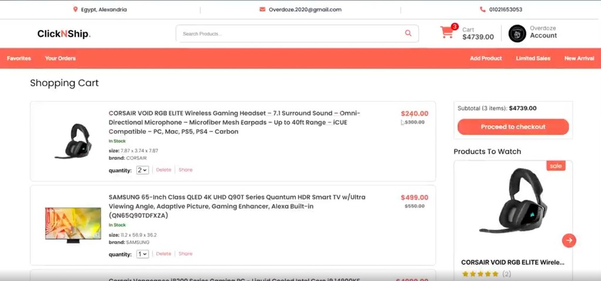Open the shopping cart icon with badge
601x281 pixels.
tap(447, 32)
